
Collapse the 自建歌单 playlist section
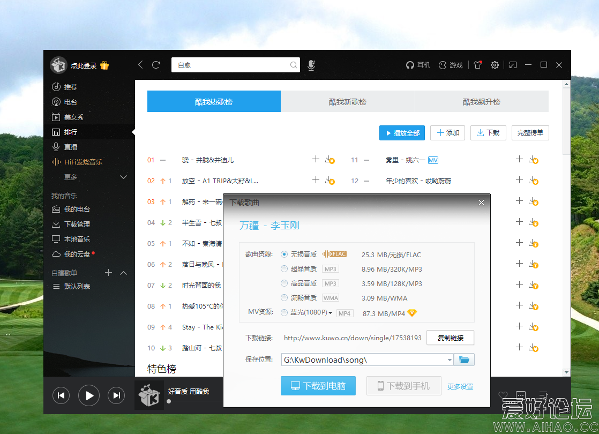(123, 272)
